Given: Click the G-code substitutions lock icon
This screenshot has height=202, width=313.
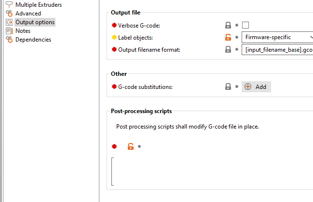Looking at the screenshot, I should point(228,87).
